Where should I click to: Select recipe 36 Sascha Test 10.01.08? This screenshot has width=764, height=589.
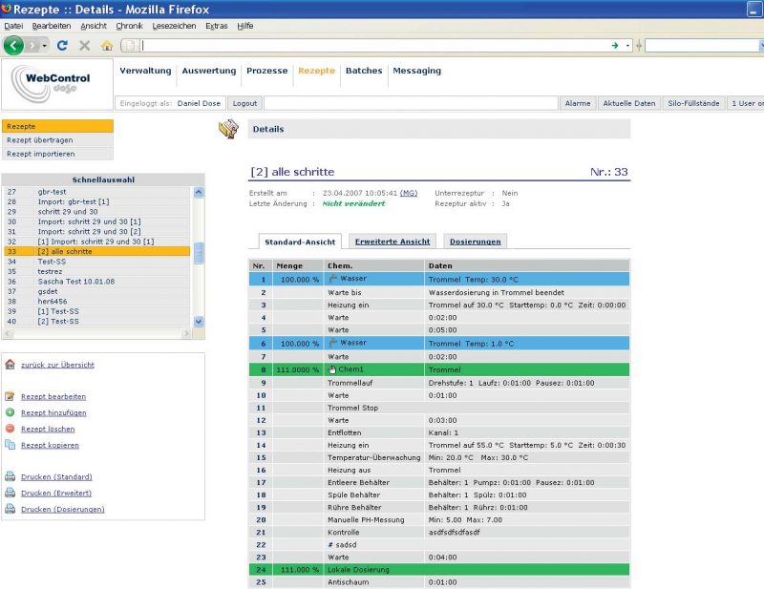pyautogui.click(x=96, y=282)
